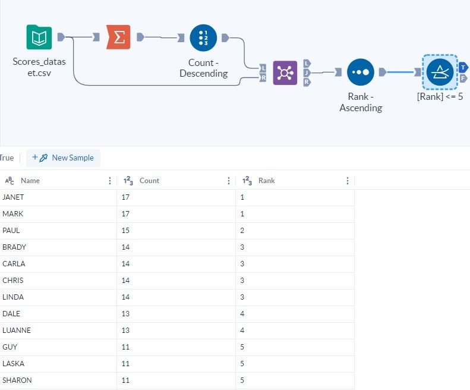Screen dimensions: 470x390
Task: Click the [Rank] <= 5 filter tool
Action: coord(440,72)
